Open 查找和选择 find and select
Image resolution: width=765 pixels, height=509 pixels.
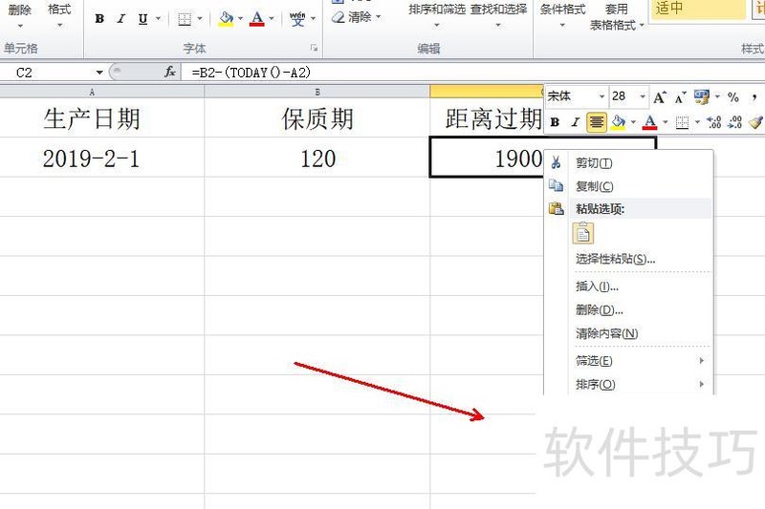pos(498,14)
